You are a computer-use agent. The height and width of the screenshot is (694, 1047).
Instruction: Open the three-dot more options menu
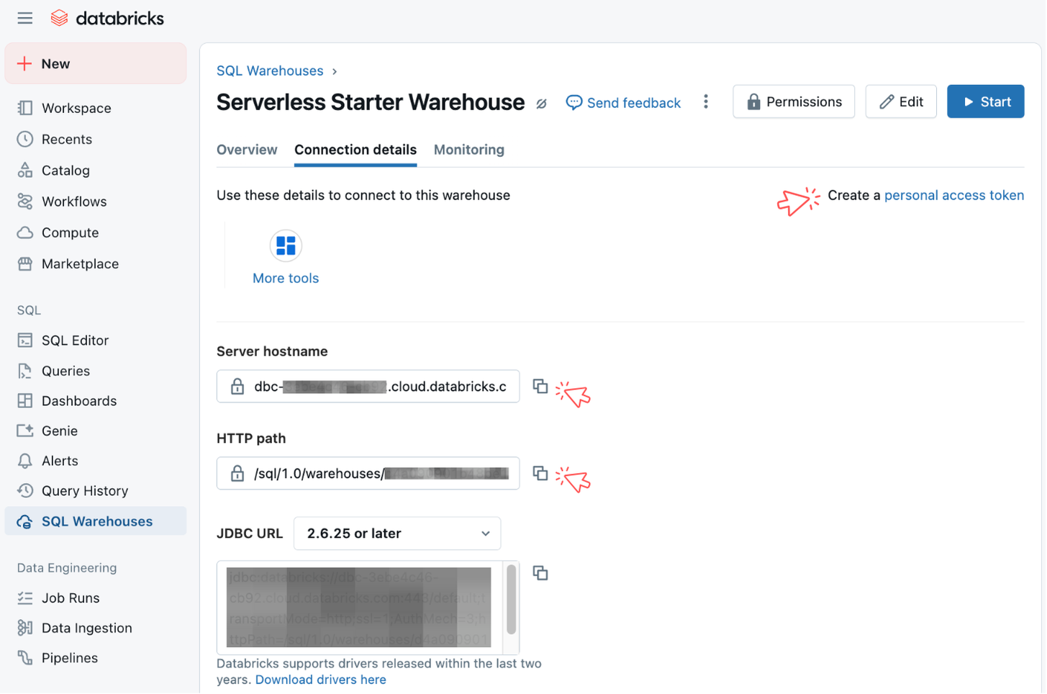(706, 102)
